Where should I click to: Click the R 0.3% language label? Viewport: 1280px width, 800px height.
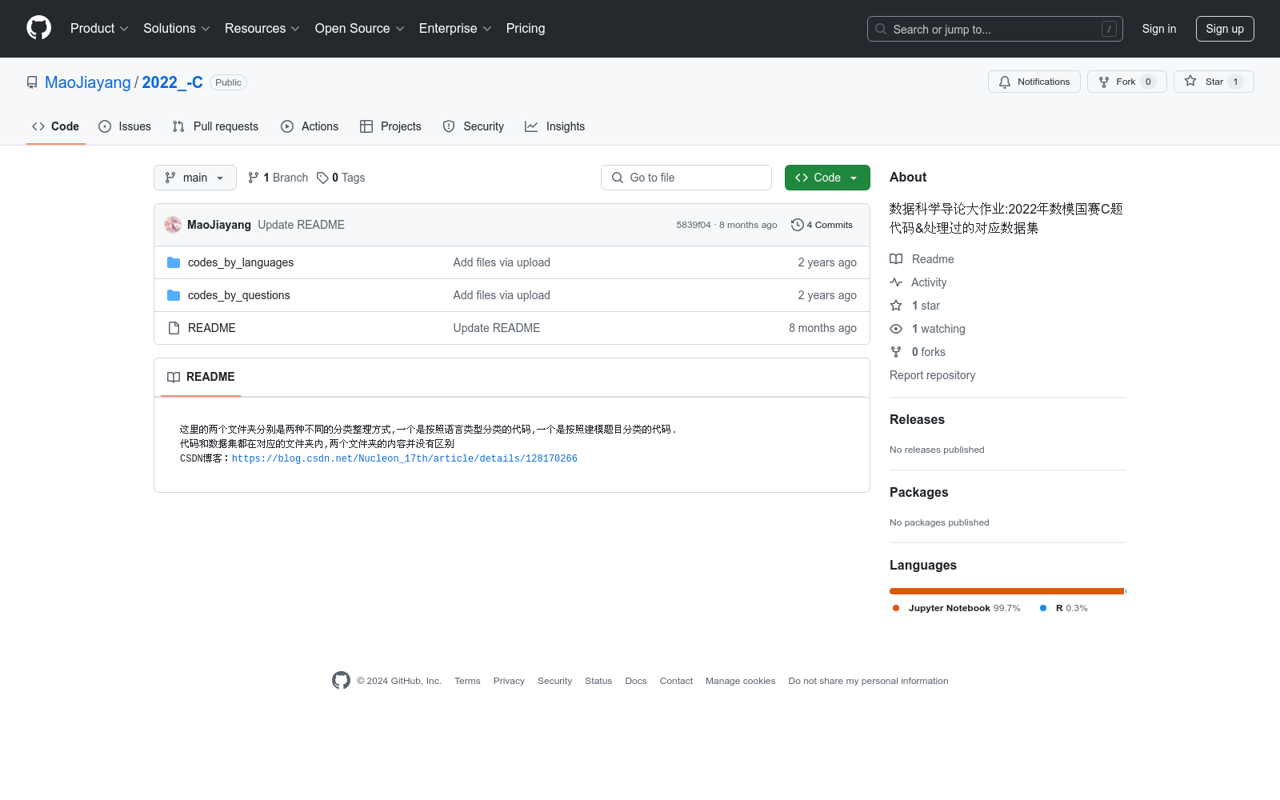click(1064, 608)
